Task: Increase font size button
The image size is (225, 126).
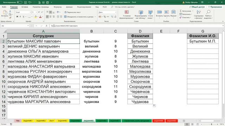Action: pos(39,12)
